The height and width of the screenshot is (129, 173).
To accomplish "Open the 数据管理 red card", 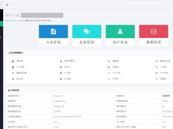I will pos(153,36).
